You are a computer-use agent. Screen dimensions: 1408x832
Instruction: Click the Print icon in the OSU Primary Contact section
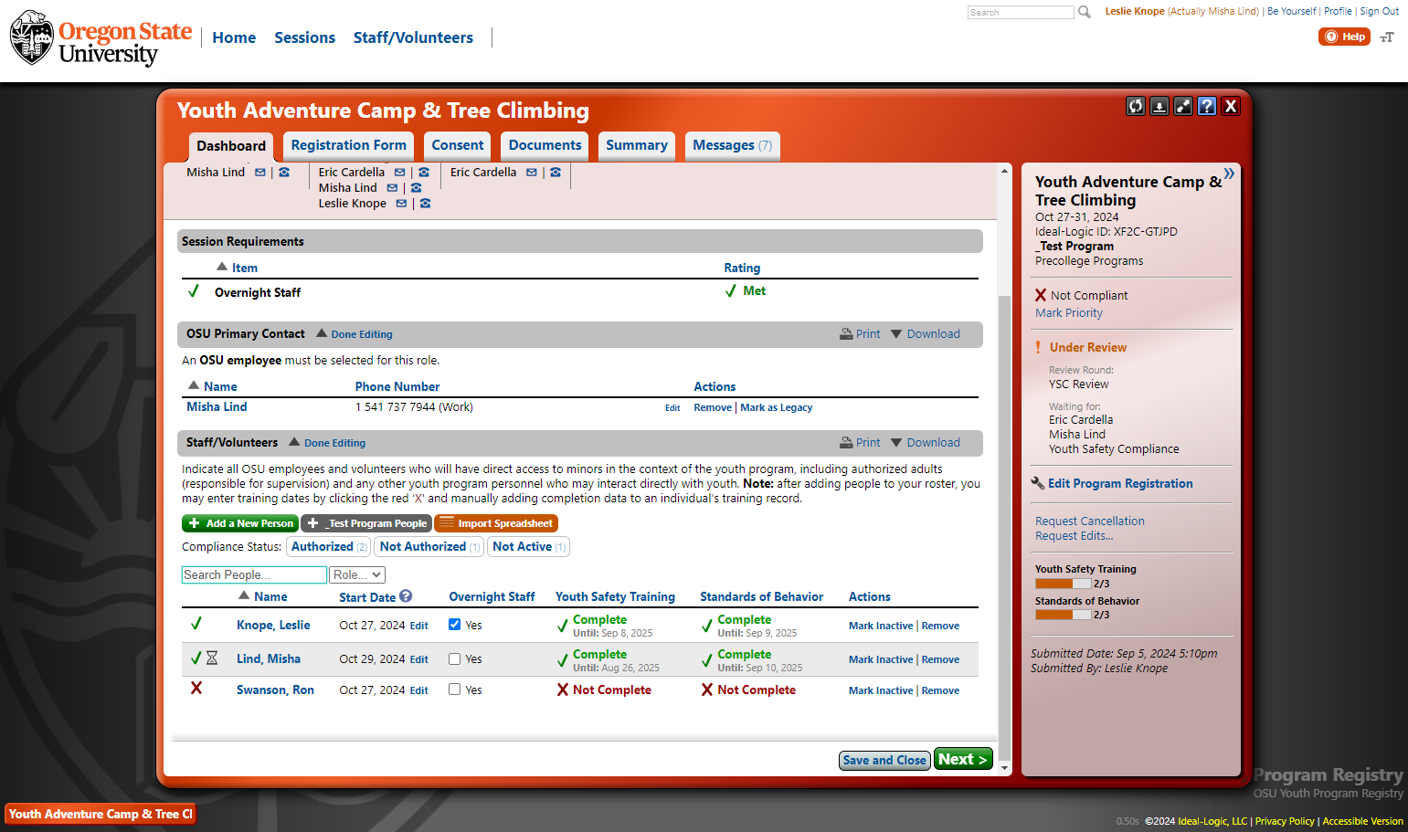pyautogui.click(x=846, y=334)
